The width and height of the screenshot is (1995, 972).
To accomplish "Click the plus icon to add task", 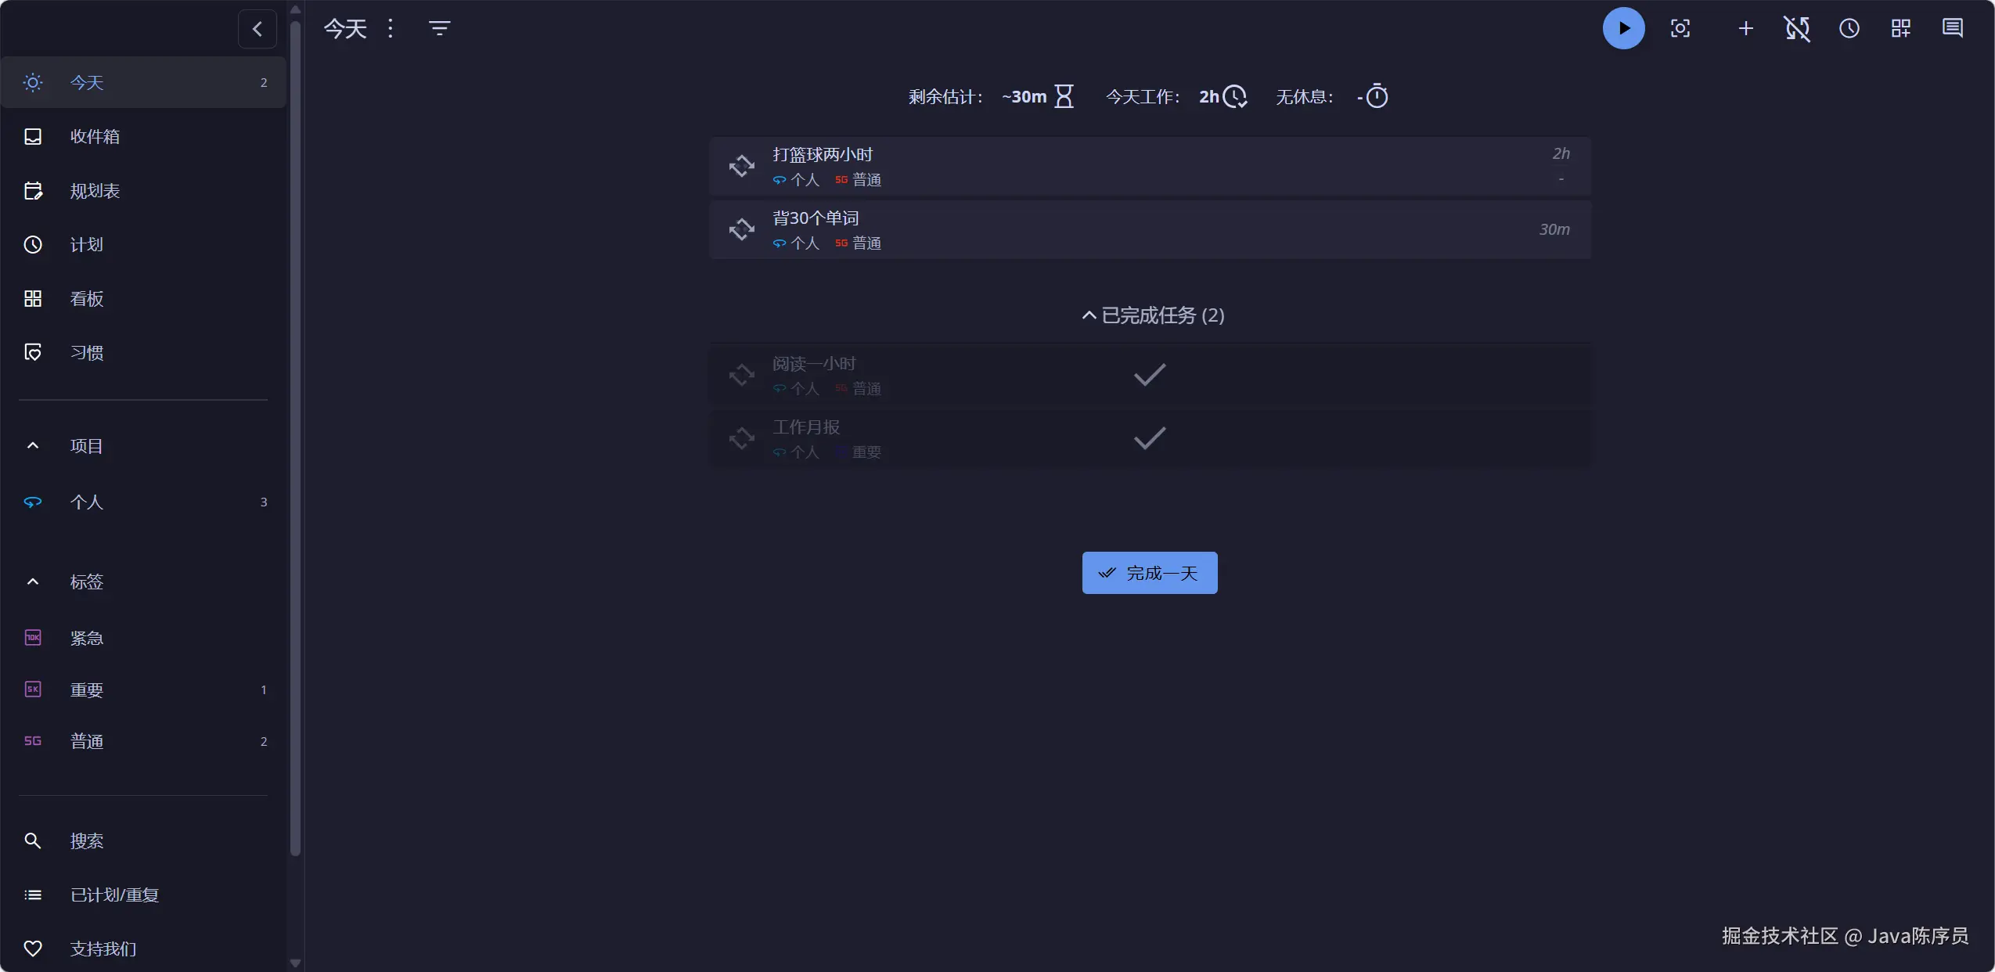I will point(1745,29).
